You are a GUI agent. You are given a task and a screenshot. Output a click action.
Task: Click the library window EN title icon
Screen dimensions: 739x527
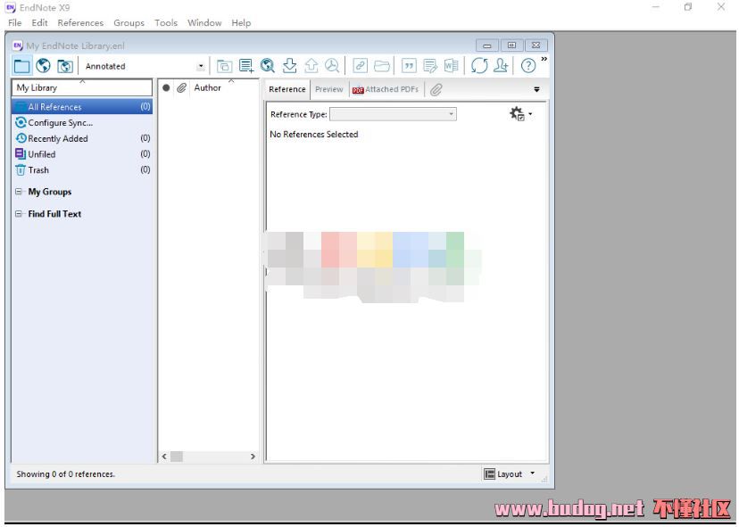18,45
